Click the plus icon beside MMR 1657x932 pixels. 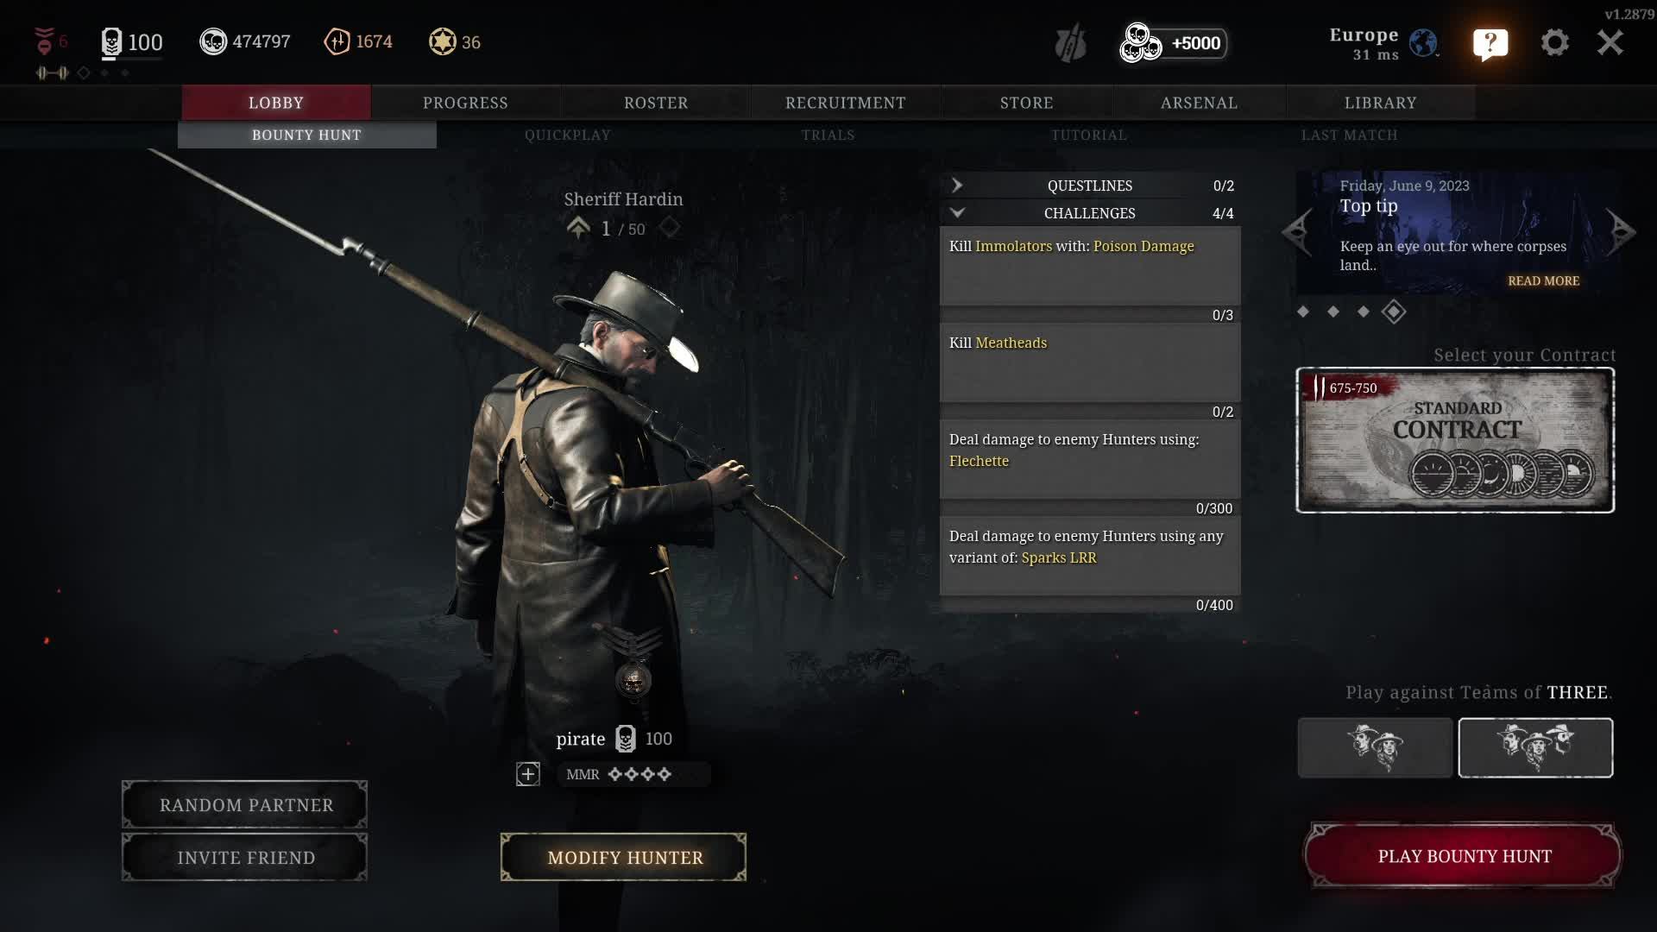tap(528, 774)
